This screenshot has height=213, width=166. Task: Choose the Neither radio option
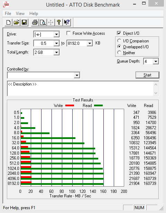[119, 52]
